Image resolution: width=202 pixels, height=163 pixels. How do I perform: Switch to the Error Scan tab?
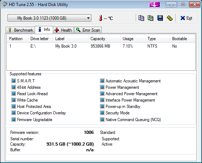point(88,30)
